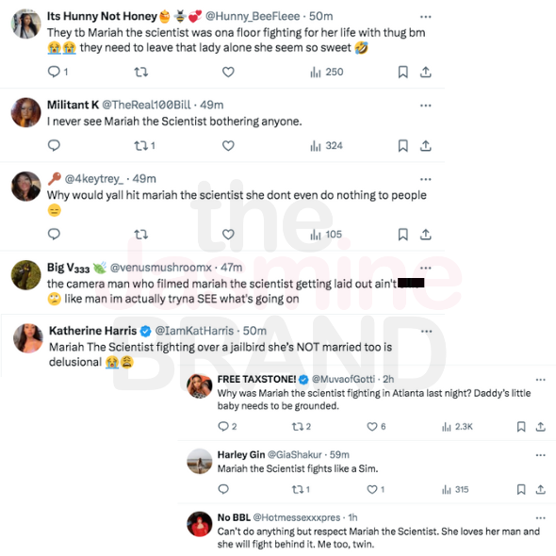
Task: Open more options on Hunny_BeeFleee's tweet
Action: 426,17
